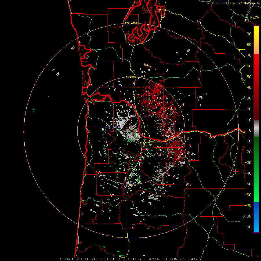The image size is (261, 261).
Task: Click the -10 value on velocity scale
Action: [248, 141]
